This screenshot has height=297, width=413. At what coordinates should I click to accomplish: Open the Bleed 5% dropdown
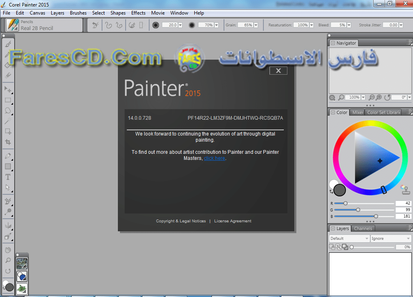coord(349,25)
